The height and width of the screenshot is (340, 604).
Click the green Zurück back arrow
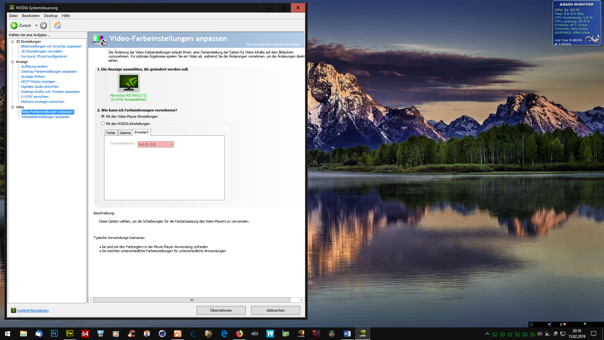coord(14,25)
